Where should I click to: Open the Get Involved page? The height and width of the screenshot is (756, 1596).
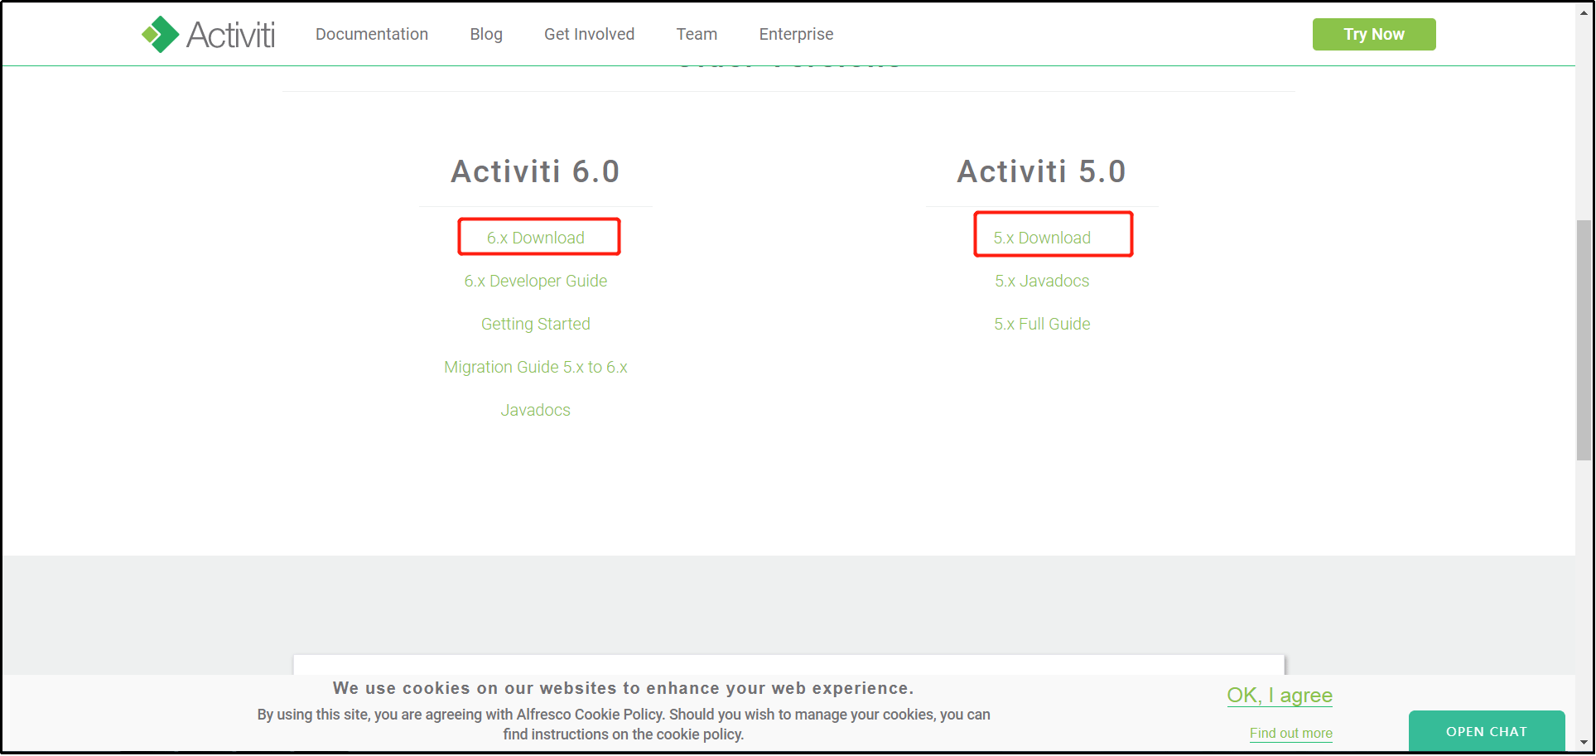[x=589, y=34]
